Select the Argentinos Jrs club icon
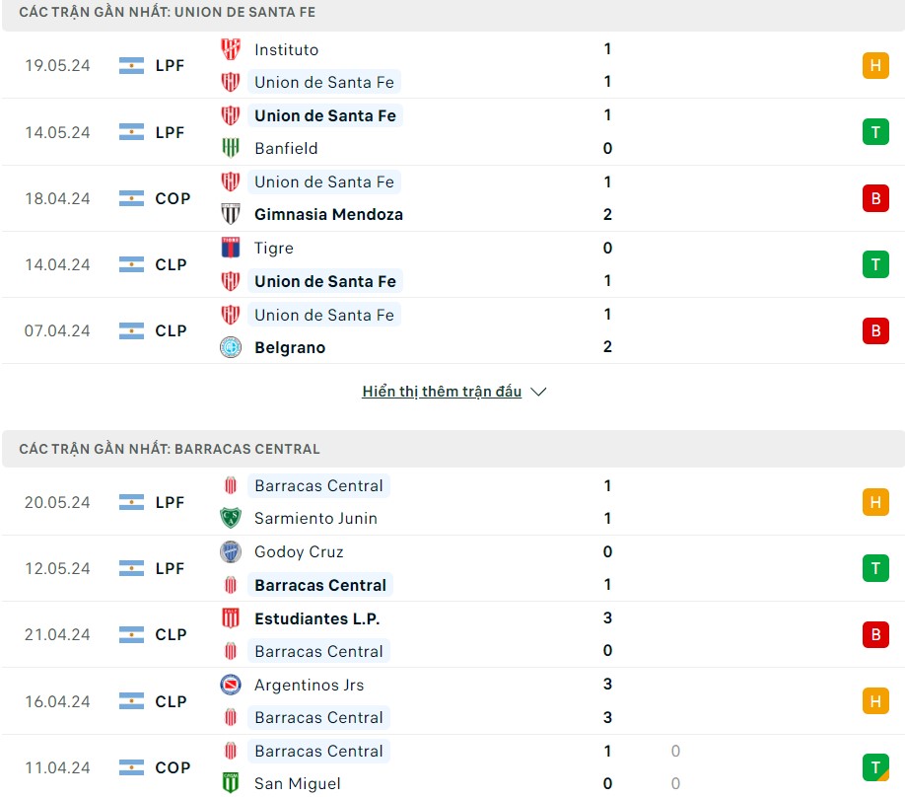This screenshot has height=797, width=905. (230, 685)
